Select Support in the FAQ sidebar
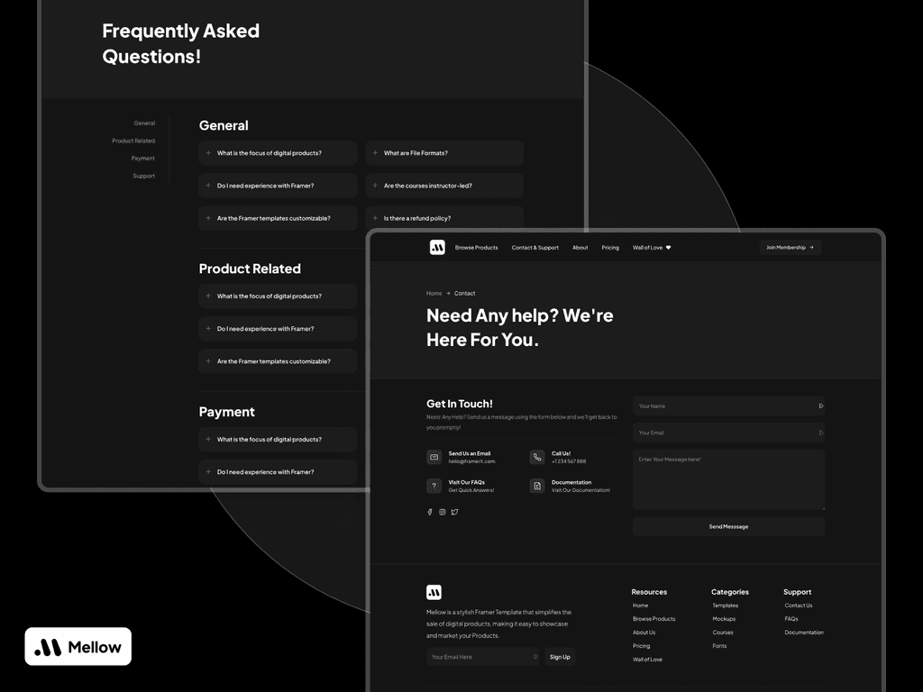The height and width of the screenshot is (692, 923). tap(143, 176)
